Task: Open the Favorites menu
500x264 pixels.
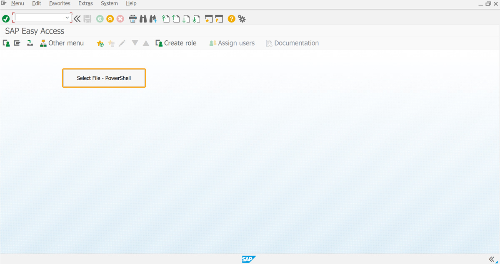Action: pos(60,3)
